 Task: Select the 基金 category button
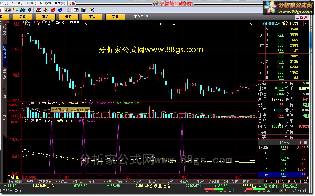tap(46, 17)
